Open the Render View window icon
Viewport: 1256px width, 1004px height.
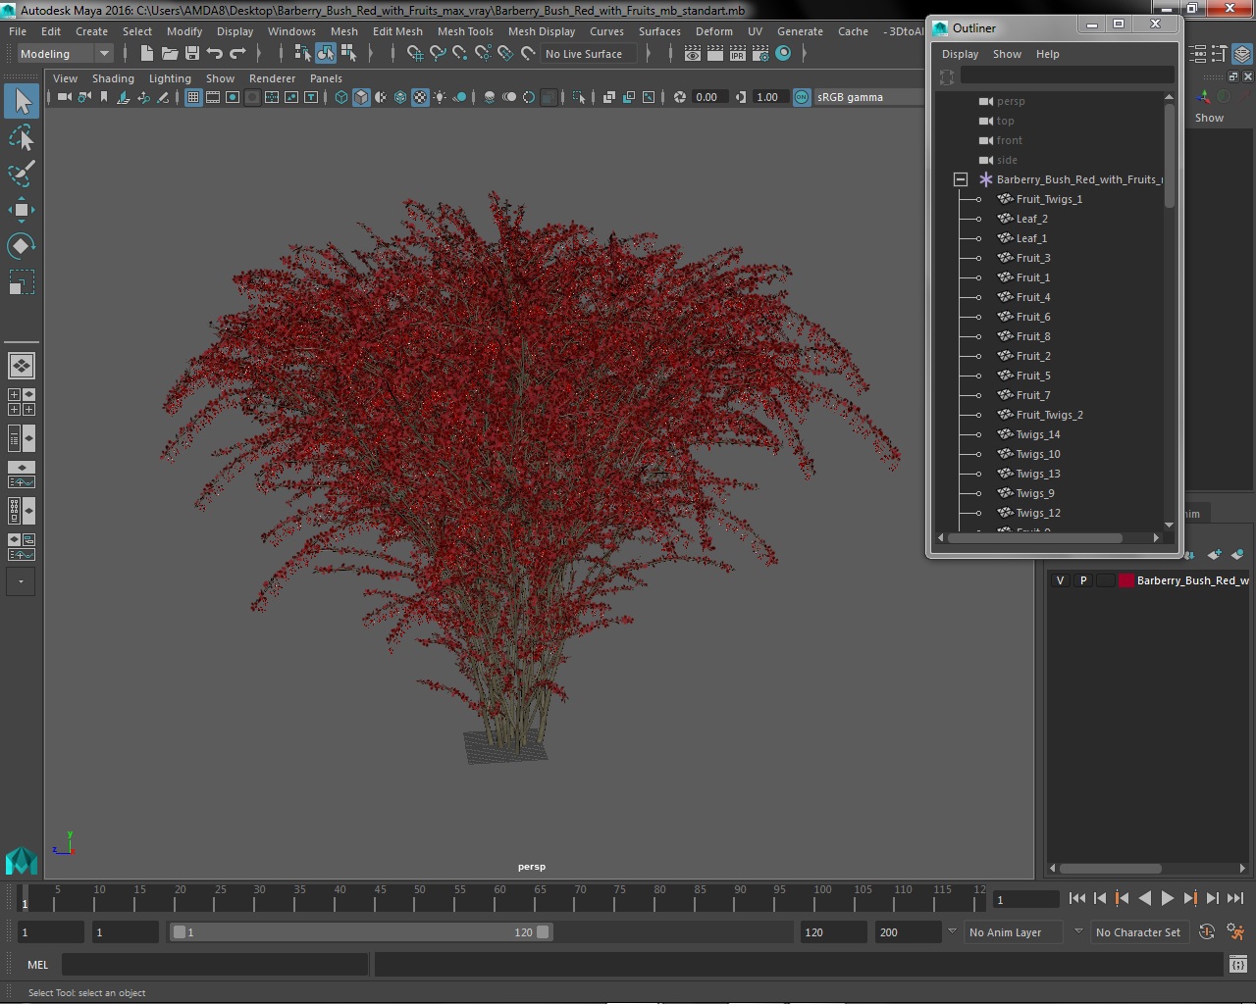(693, 54)
